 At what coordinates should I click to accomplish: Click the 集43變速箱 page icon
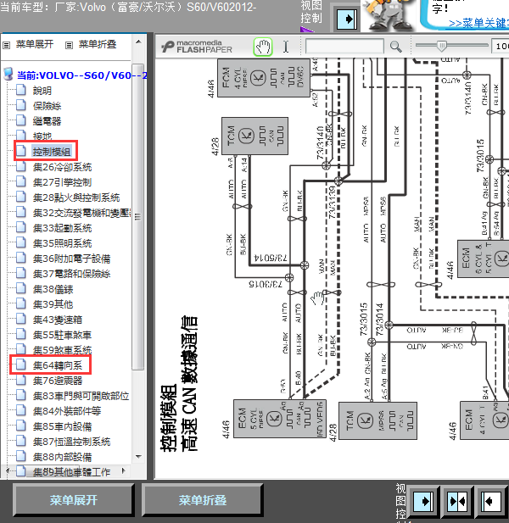coord(21,320)
